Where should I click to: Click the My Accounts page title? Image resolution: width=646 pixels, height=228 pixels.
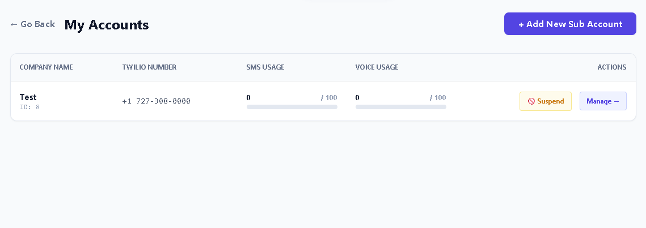pyautogui.click(x=107, y=25)
